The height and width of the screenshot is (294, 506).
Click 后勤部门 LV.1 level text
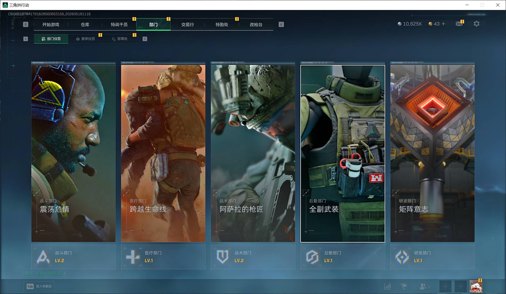click(328, 261)
